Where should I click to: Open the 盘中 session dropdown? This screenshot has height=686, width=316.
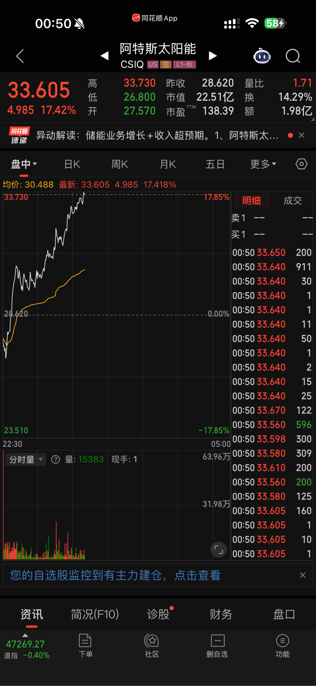24,164
